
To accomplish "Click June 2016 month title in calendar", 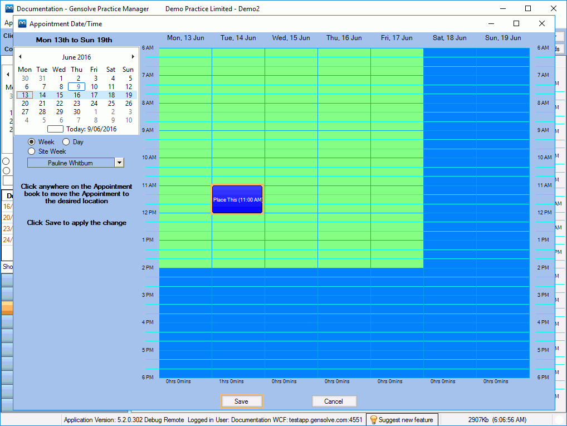I will pyautogui.click(x=76, y=57).
